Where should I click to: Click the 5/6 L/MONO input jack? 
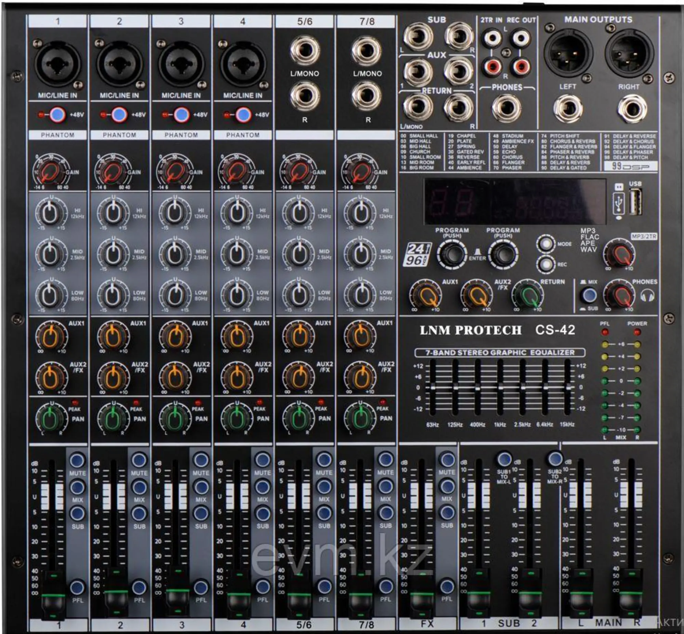point(305,51)
